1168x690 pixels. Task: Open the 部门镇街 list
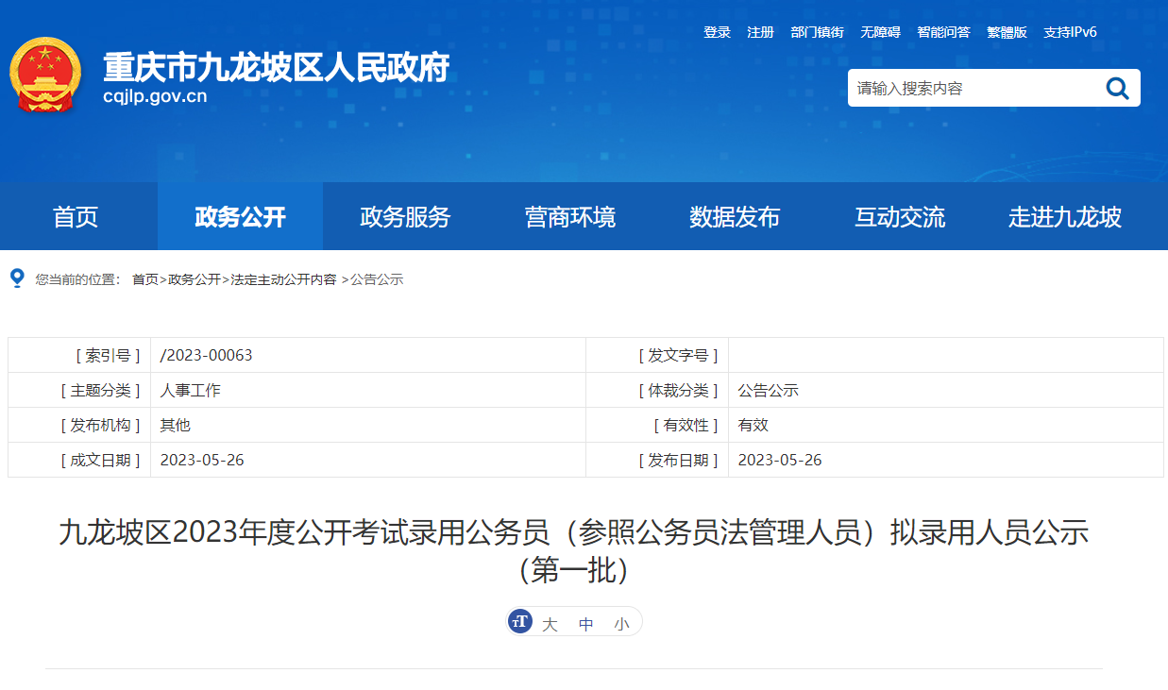coord(817,32)
